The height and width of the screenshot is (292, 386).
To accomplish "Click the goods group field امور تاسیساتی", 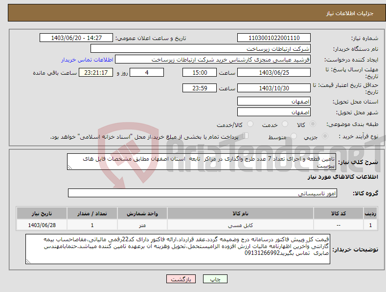I will click(203, 193).
